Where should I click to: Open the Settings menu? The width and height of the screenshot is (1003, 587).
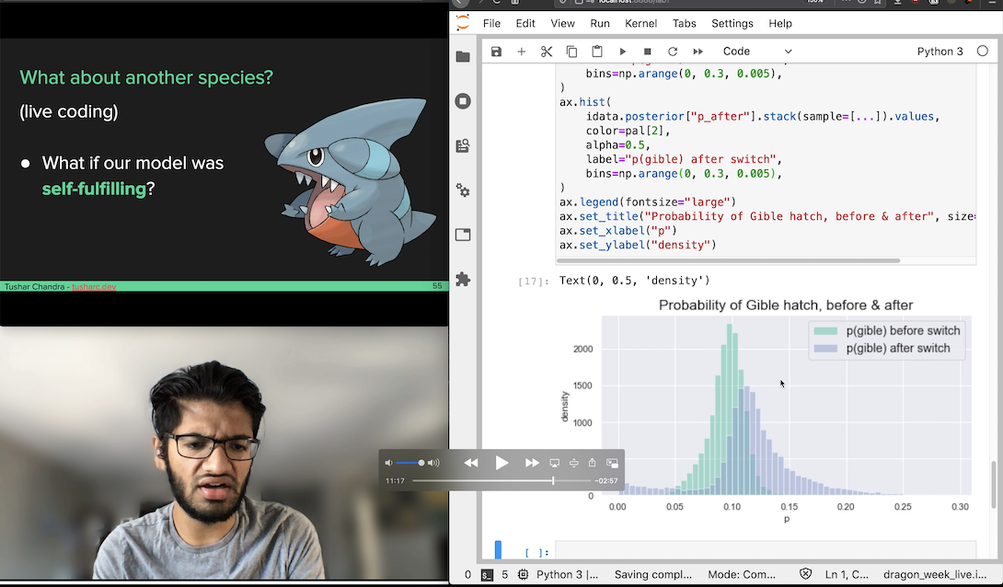pos(732,23)
